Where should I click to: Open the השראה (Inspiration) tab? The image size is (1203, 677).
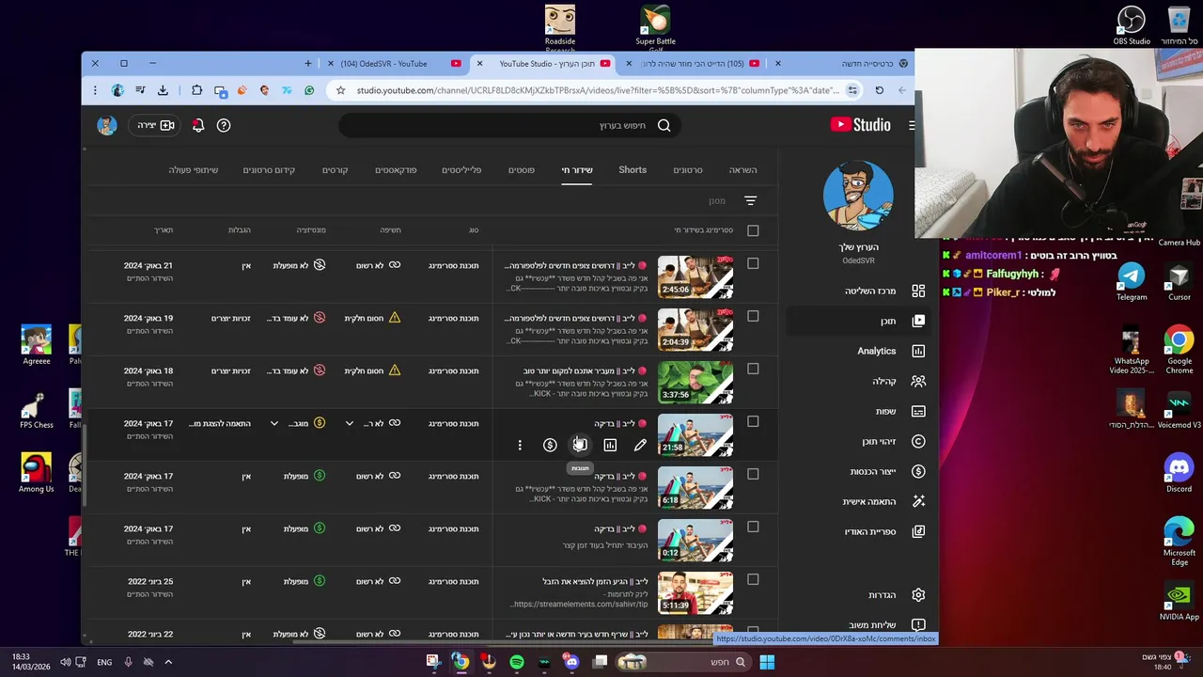pos(742,170)
